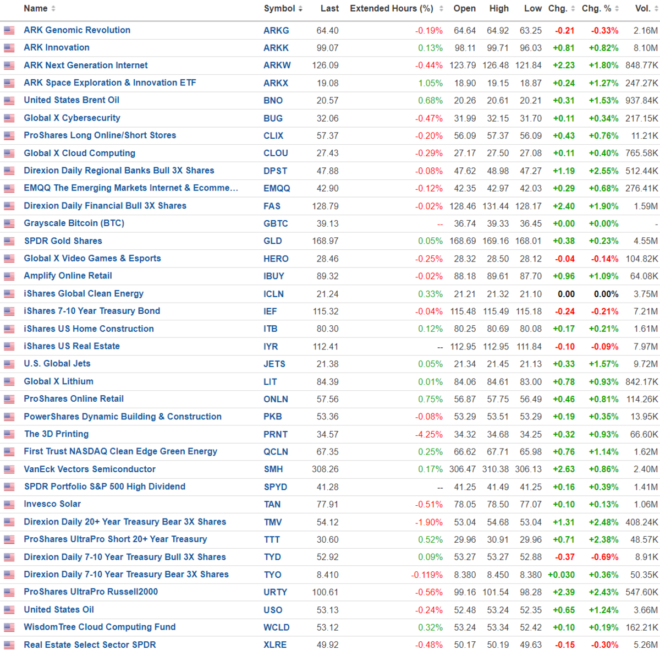Open ProShares Long Online/Short Stores link
The width and height of the screenshot is (660, 650).
click(x=100, y=135)
